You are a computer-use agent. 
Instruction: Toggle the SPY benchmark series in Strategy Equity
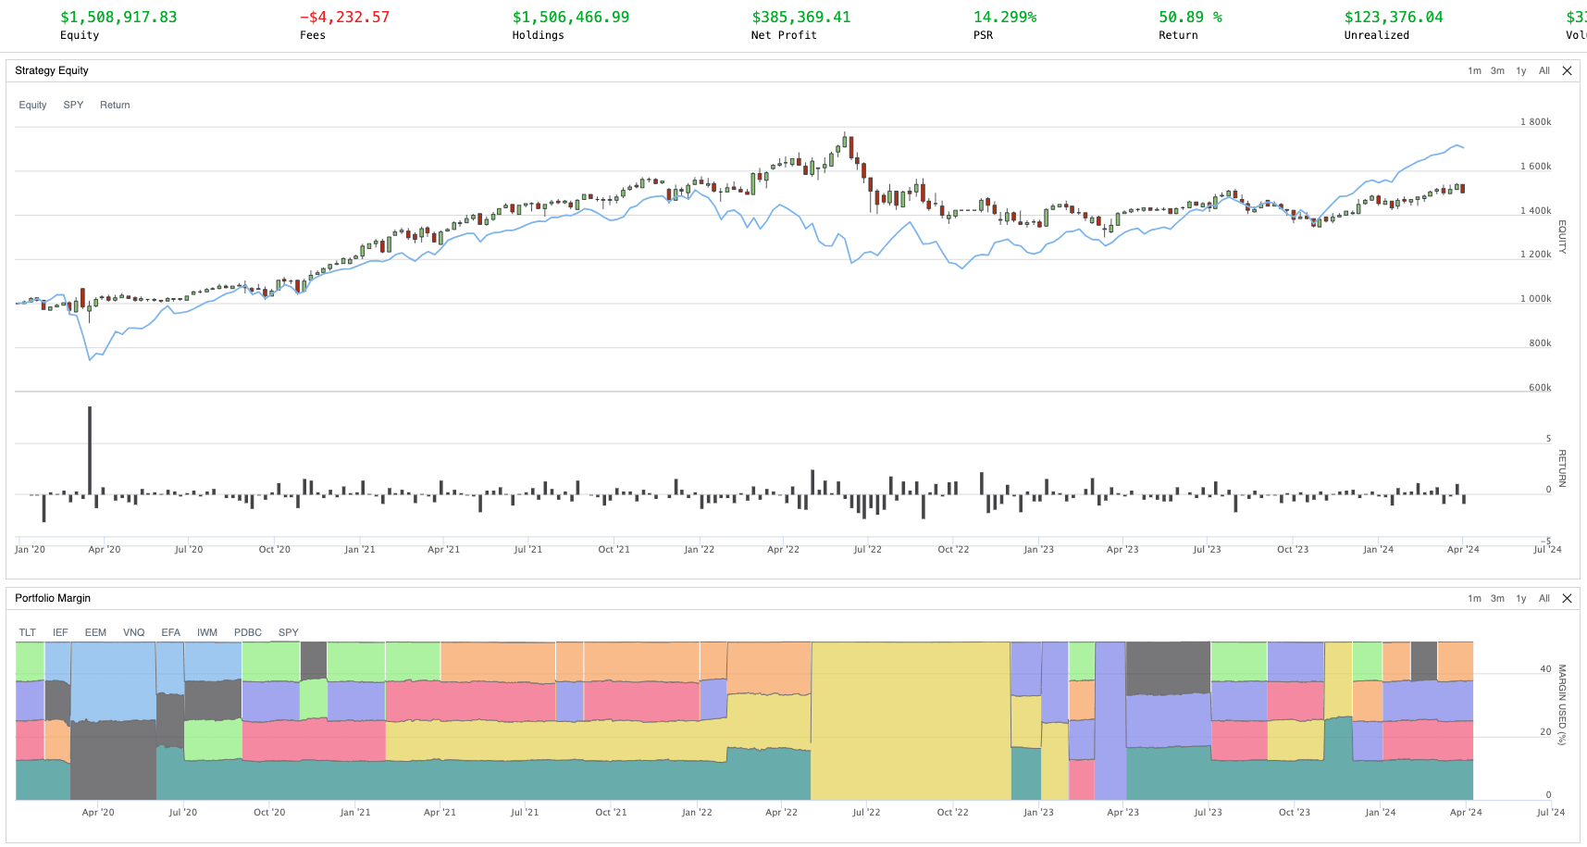[73, 106]
